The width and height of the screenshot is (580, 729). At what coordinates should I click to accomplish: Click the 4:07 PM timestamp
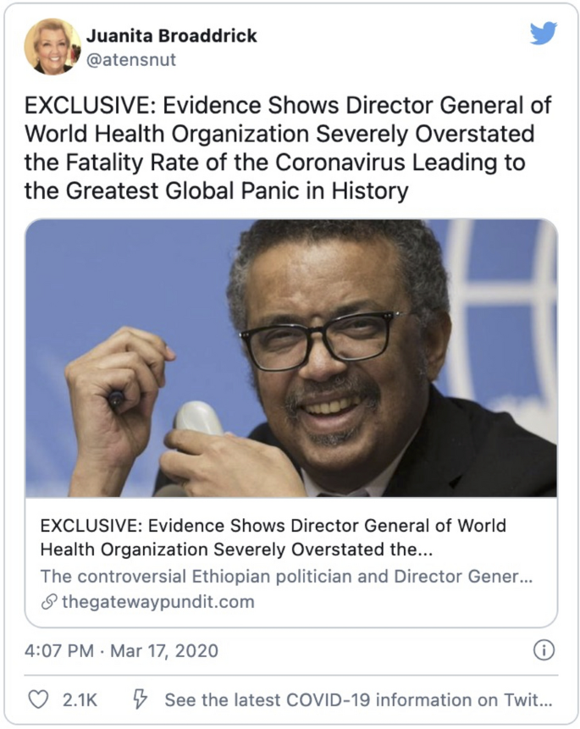click(x=59, y=650)
